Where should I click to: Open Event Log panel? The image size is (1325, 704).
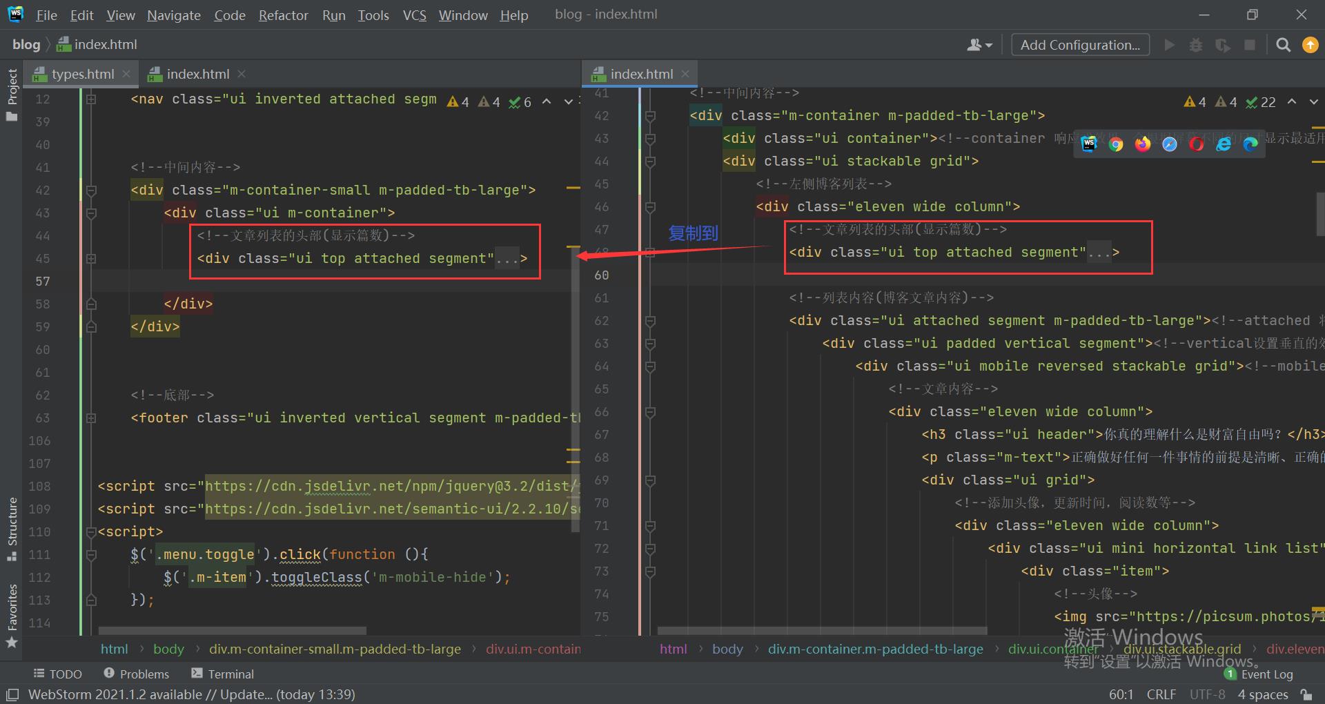[1259, 674]
